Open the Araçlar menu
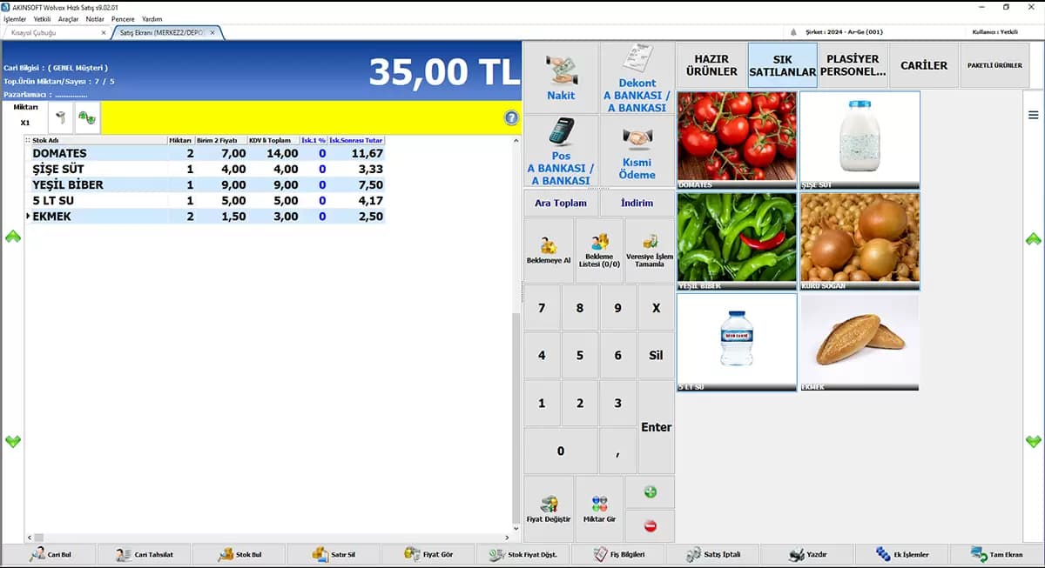The width and height of the screenshot is (1045, 568). [x=68, y=18]
